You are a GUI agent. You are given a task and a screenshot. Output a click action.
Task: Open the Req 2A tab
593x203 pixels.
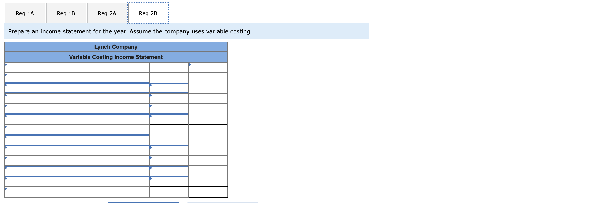(x=107, y=13)
